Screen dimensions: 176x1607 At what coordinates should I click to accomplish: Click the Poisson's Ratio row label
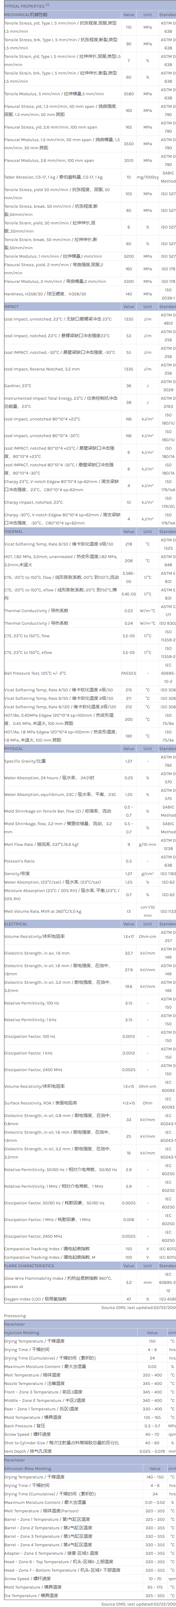[20, 861]
